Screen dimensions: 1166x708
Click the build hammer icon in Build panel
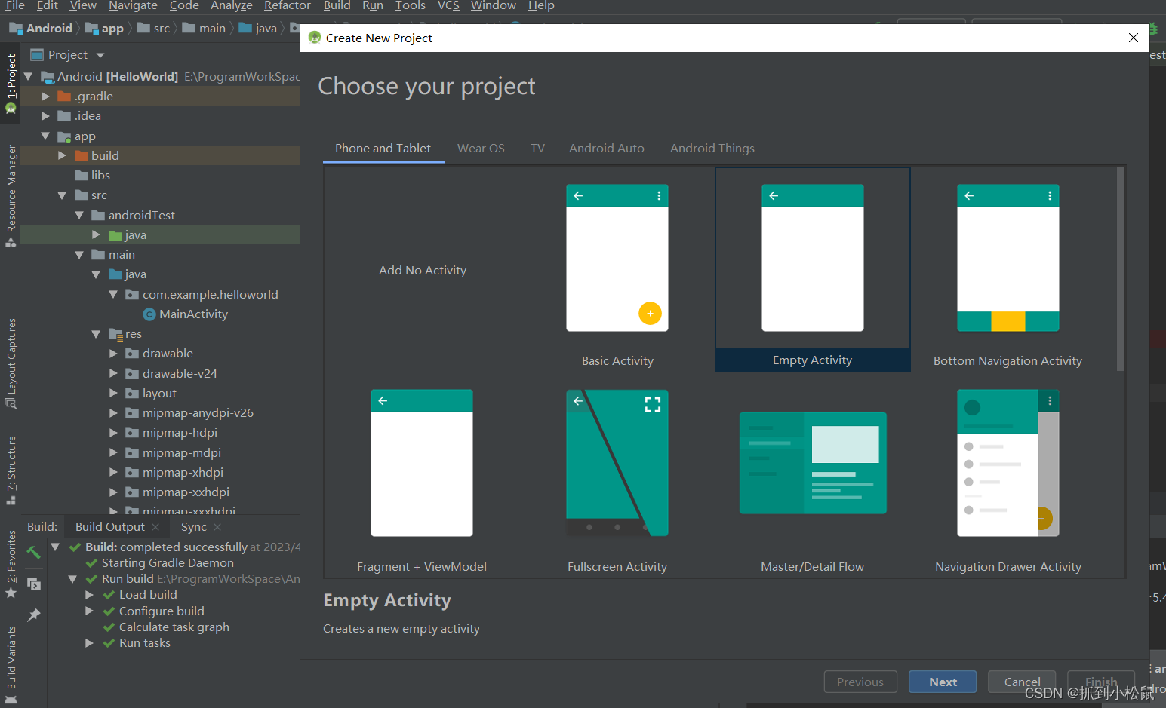tap(34, 552)
